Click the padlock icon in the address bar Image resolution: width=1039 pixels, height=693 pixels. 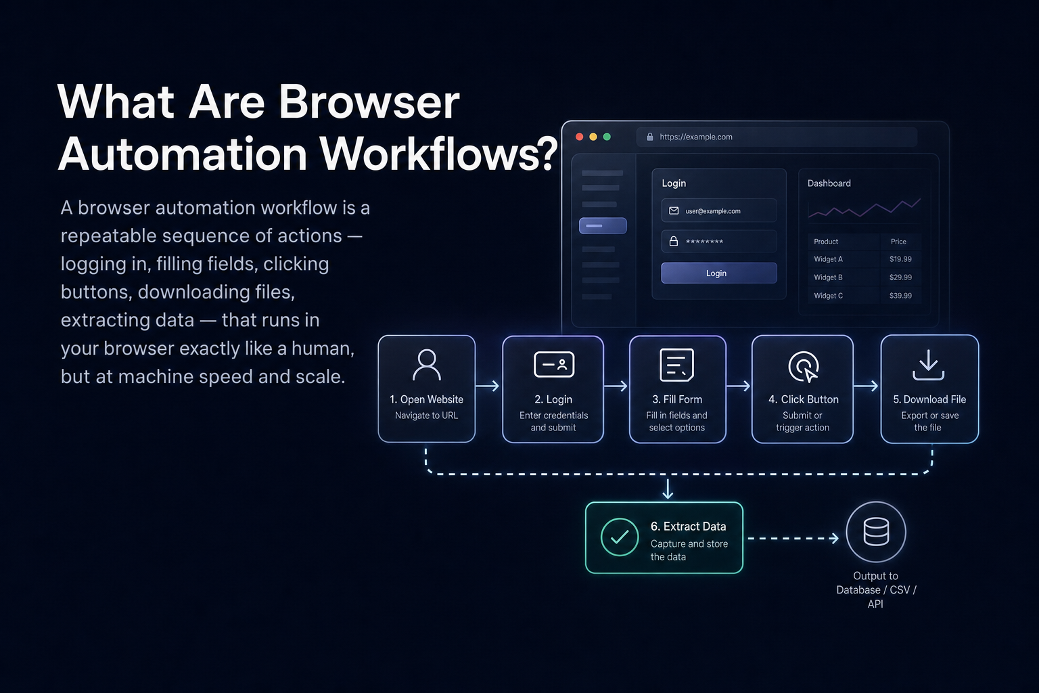pos(650,137)
